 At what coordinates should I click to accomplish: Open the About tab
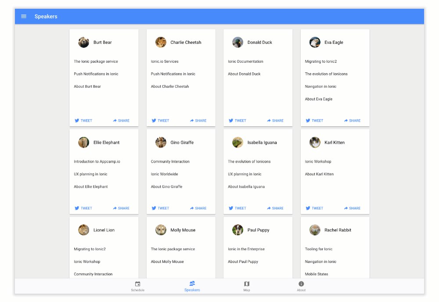coord(301,286)
